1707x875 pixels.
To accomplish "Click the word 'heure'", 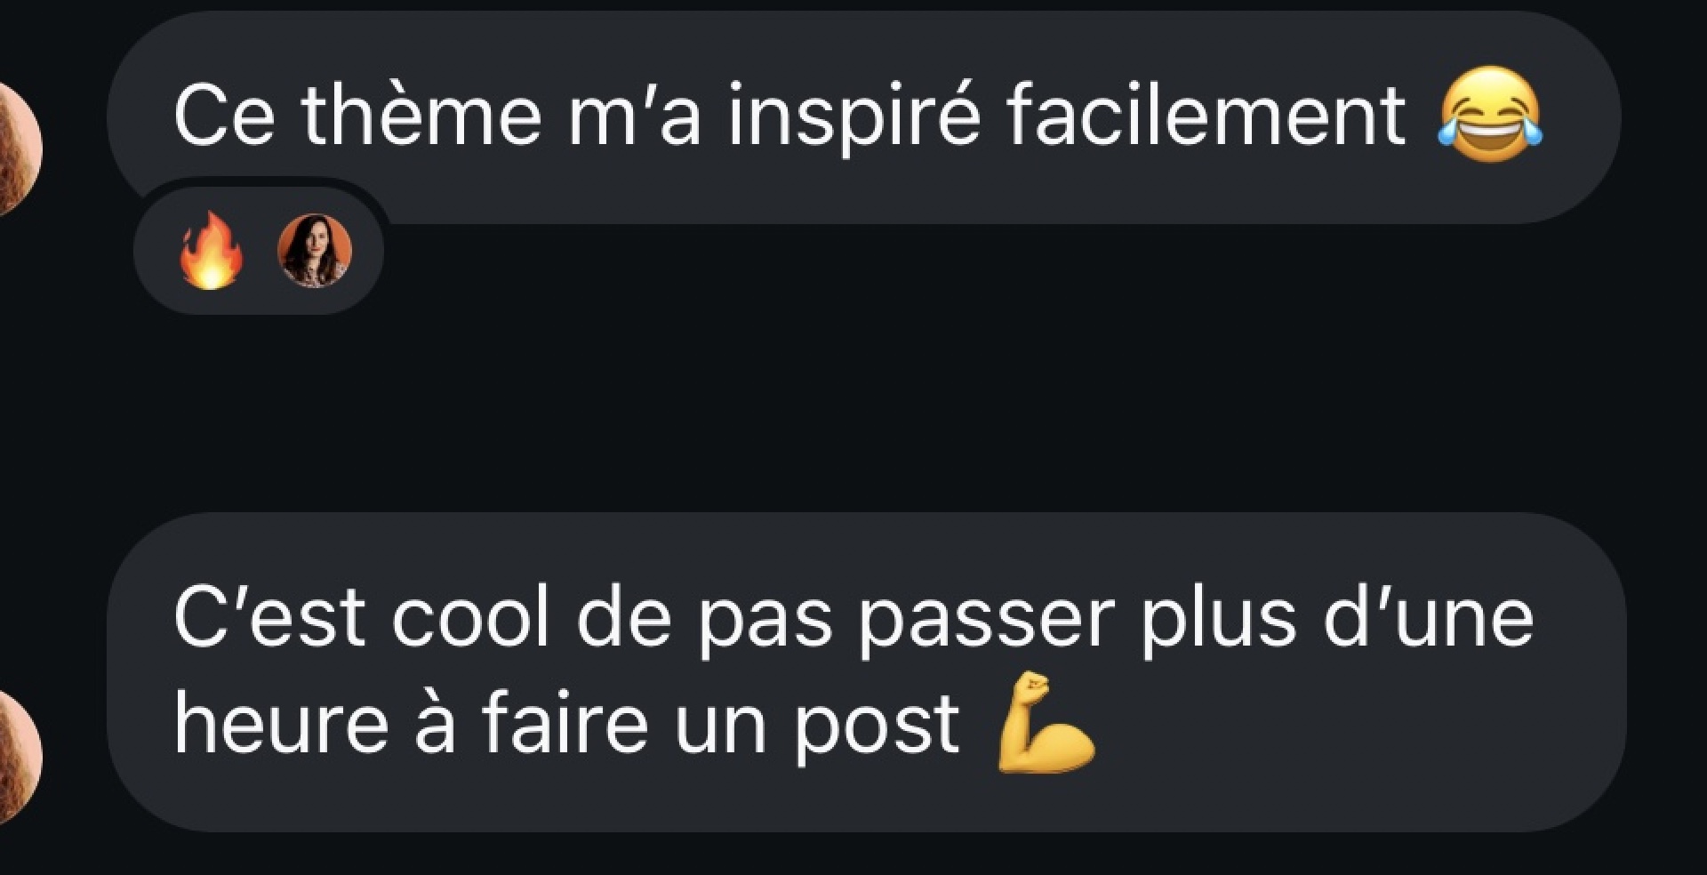I will point(281,723).
